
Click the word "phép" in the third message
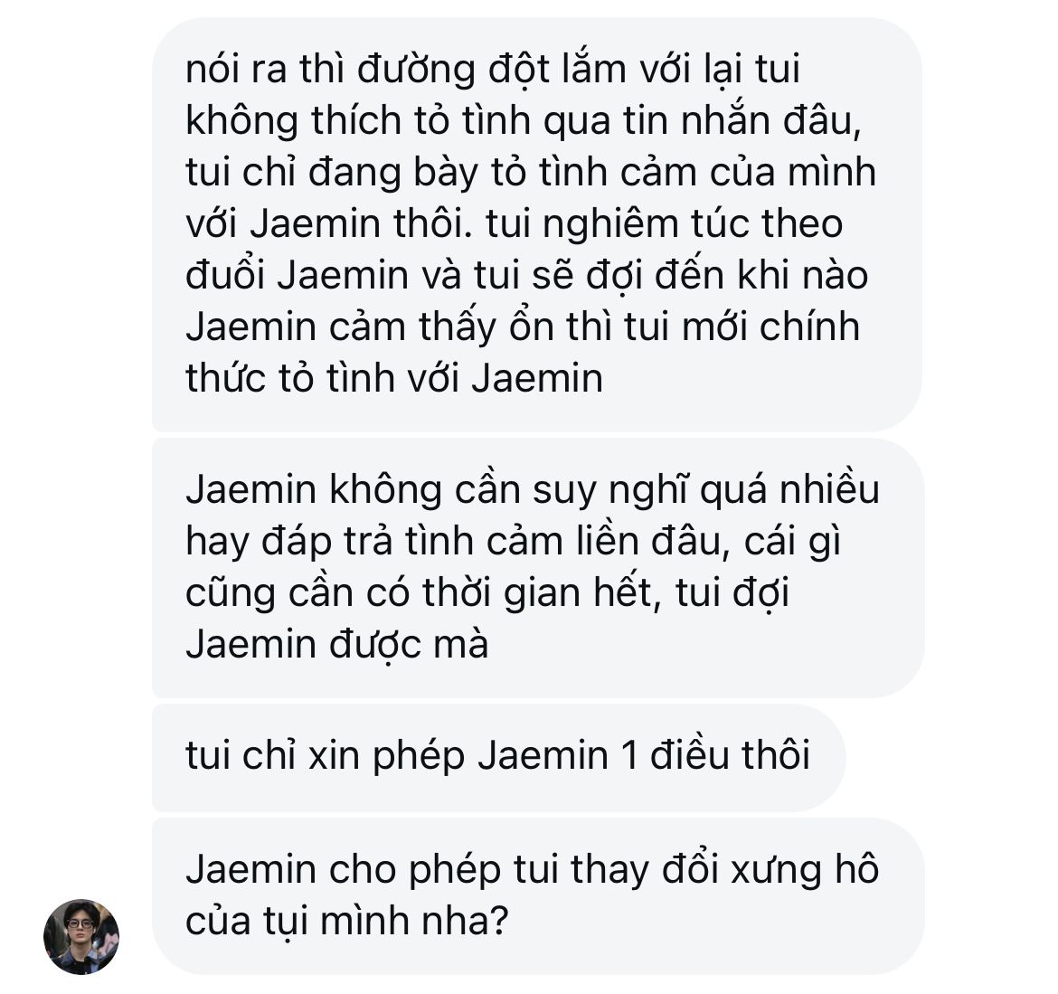click(419, 756)
